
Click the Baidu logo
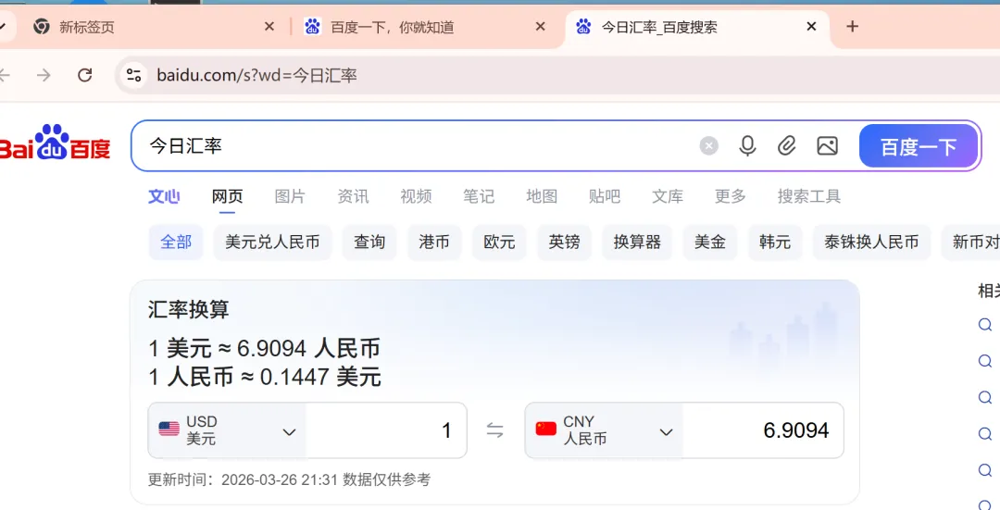click(55, 143)
